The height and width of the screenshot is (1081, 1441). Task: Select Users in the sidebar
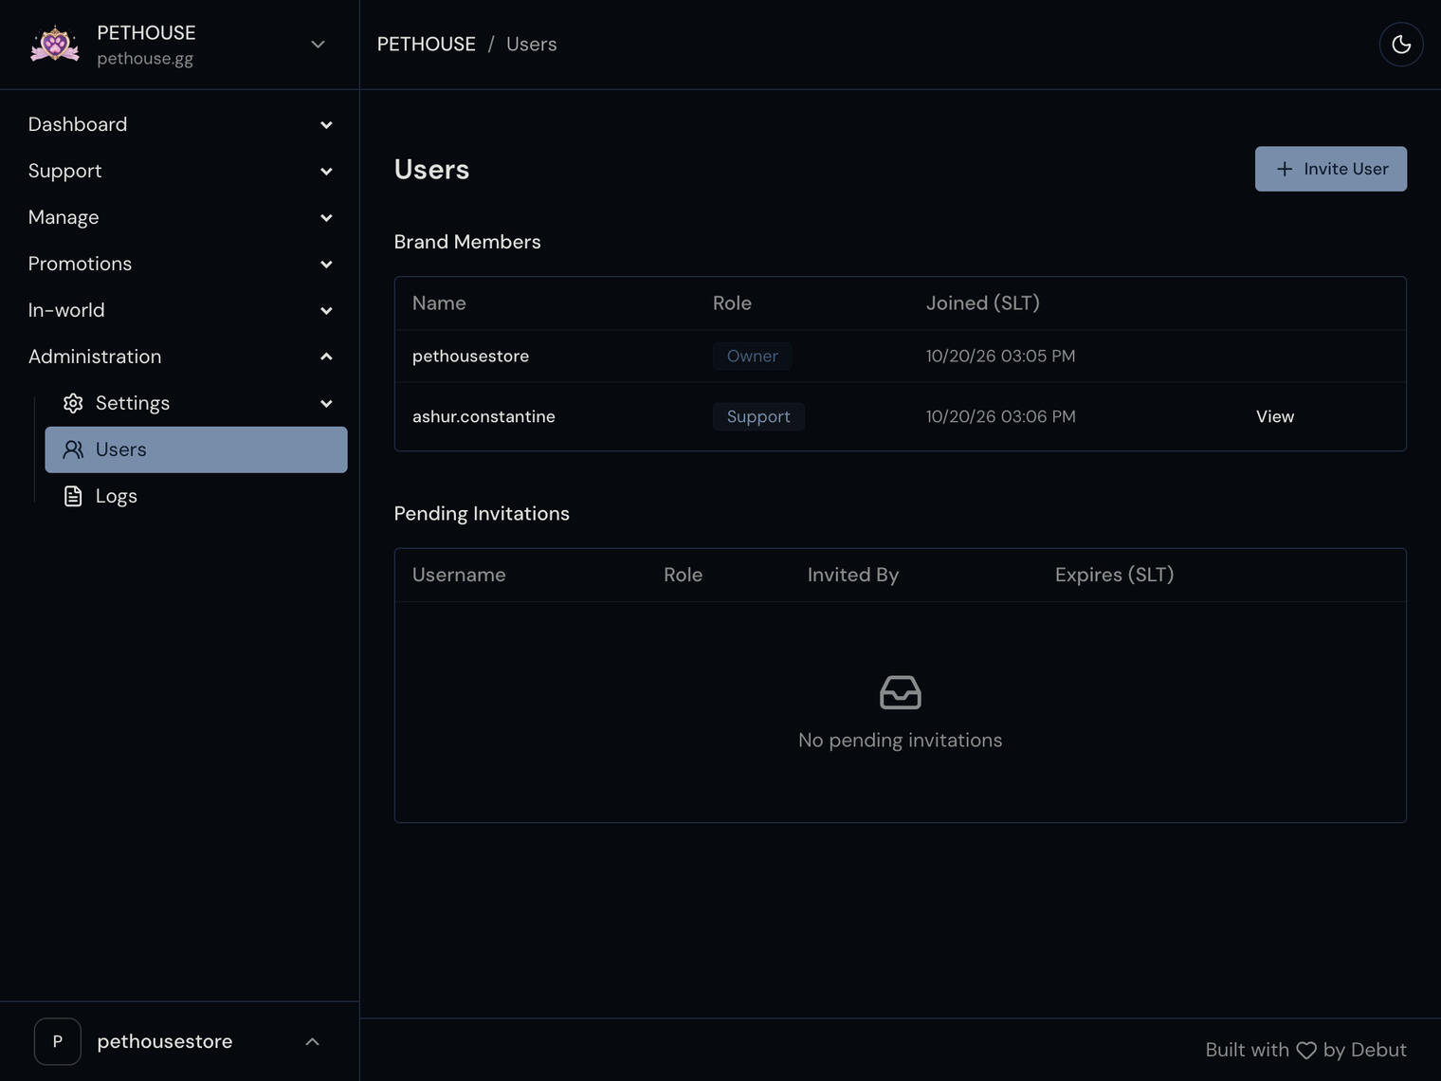(x=196, y=449)
